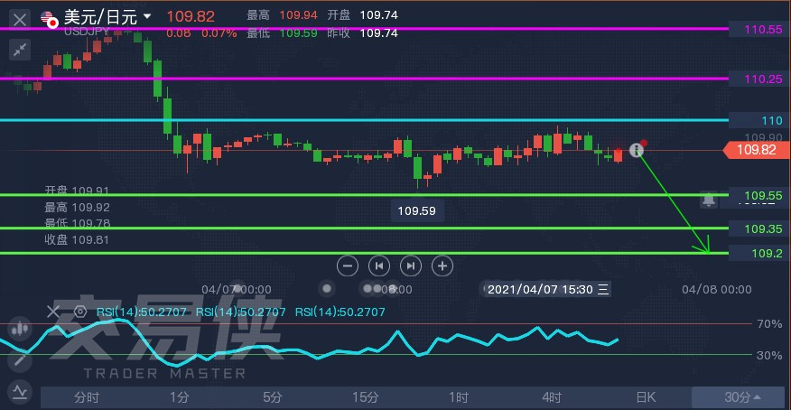Open RSI indicator settings hexagon icon

click(79, 312)
